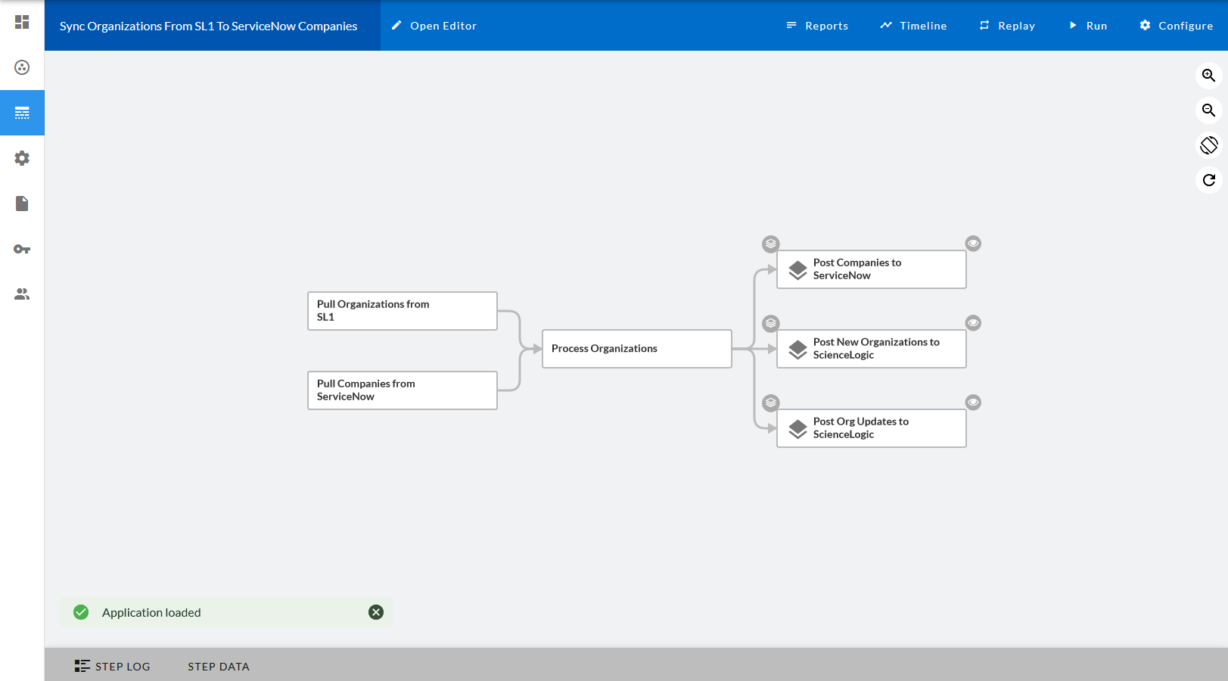Open the Timeline view

[913, 26]
